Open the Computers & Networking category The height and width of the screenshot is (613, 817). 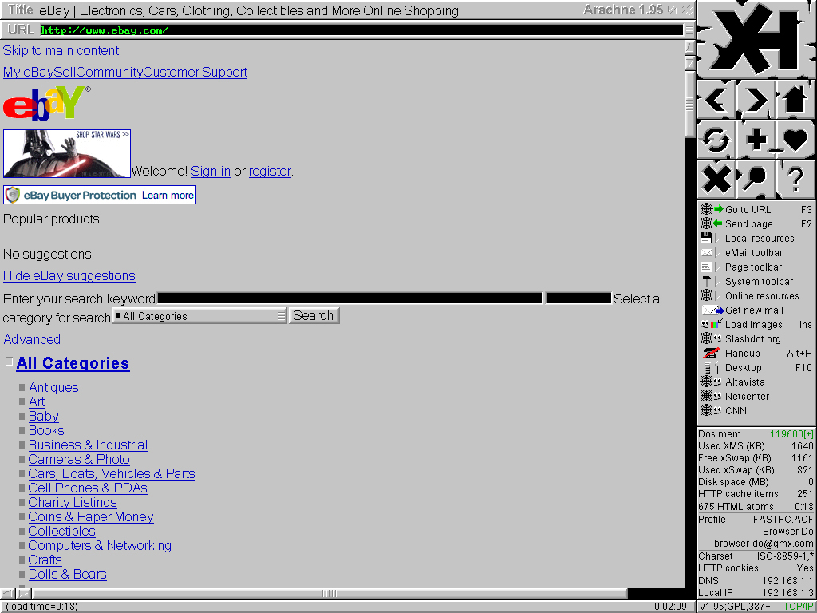(100, 546)
